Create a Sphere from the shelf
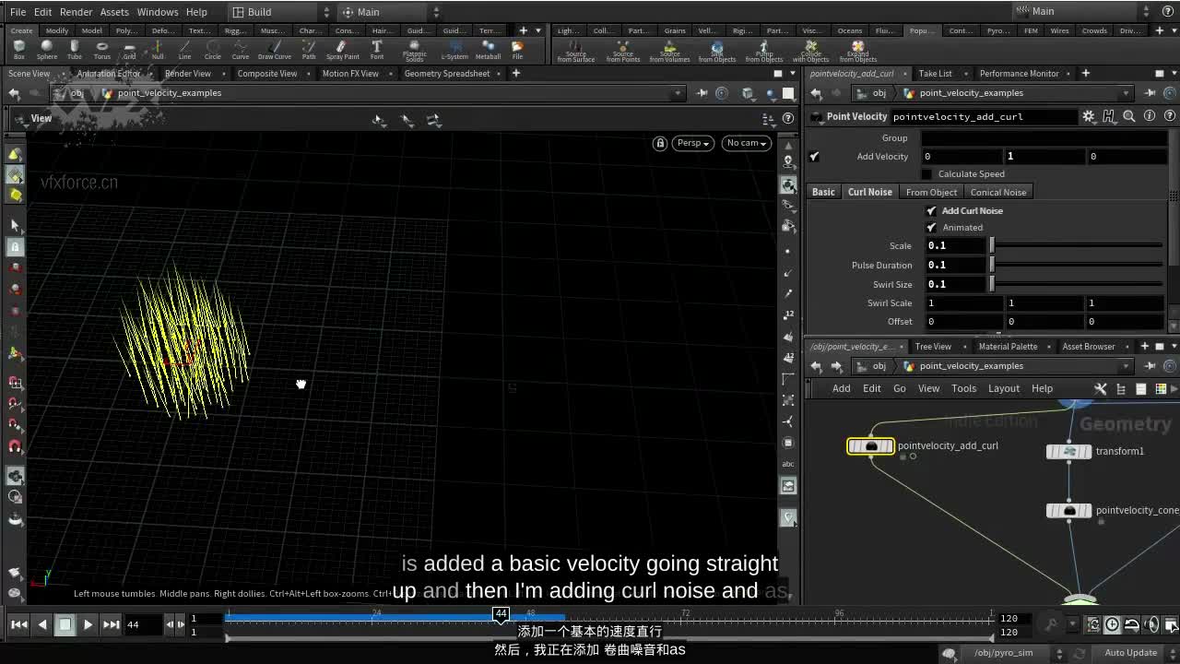1180x664 pixels. click(x=46, y=49)
